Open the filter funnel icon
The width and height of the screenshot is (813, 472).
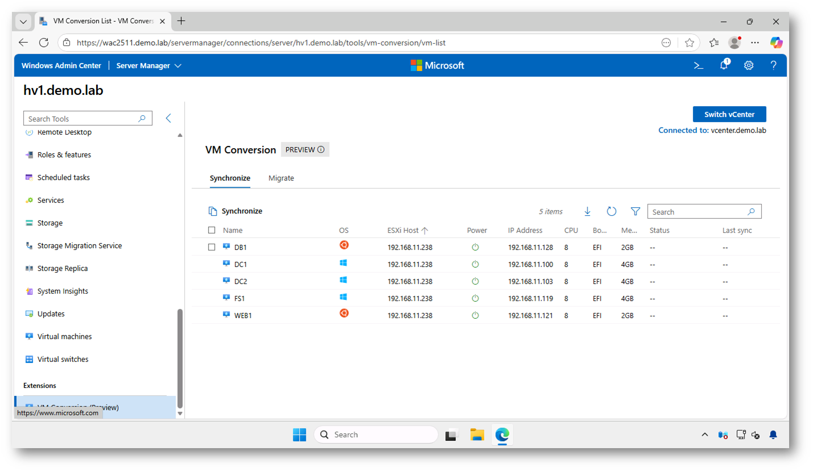(636, 211)
